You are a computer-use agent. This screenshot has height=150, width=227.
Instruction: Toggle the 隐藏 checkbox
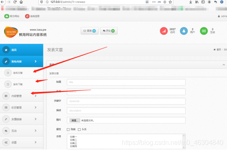(68, 130)
